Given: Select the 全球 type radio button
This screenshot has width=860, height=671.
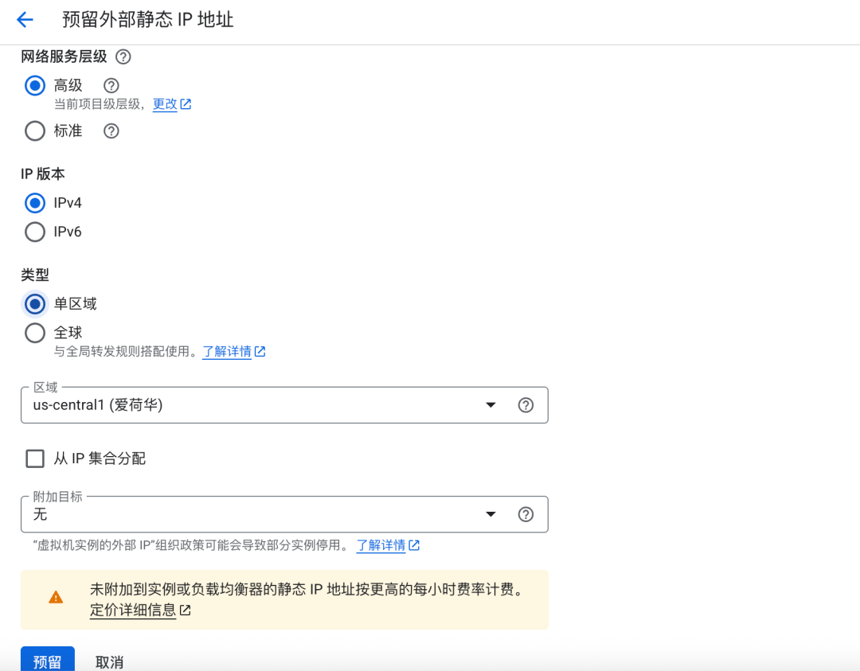Looking at the screenshot, I should tap(35, 333).
